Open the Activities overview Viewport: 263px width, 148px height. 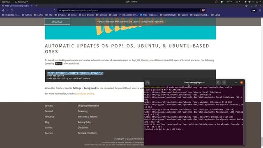pyautogui.click(x=6, y=2)
